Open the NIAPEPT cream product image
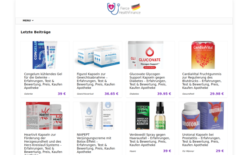Viewport: 248px width, 155px height. pos(97,116)
